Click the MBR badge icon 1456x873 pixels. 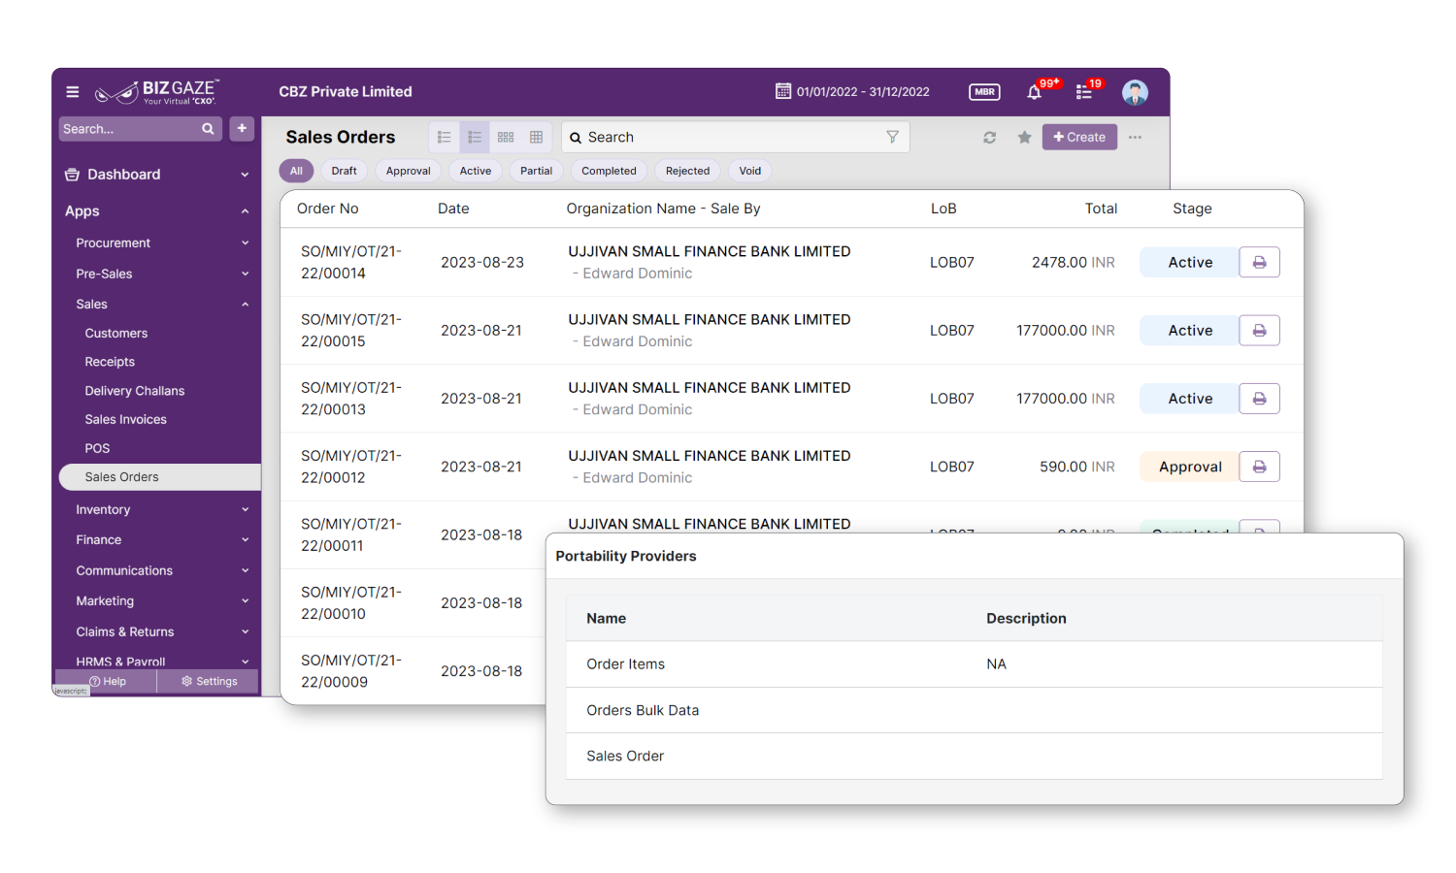point(984,92)
